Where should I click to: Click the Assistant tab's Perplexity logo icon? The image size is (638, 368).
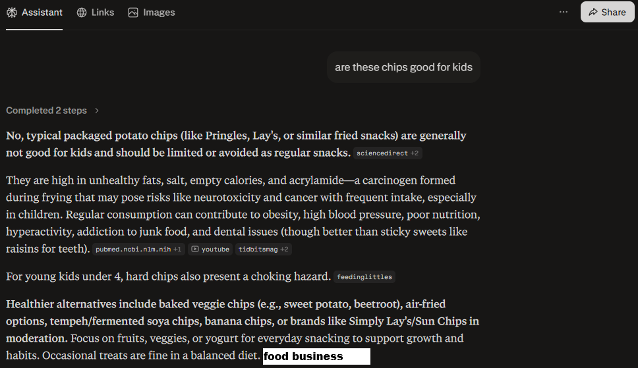pyautogui.click(x=12, y=13)
